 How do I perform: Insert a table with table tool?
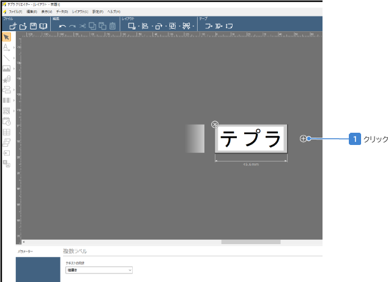(x=6, y=132)
